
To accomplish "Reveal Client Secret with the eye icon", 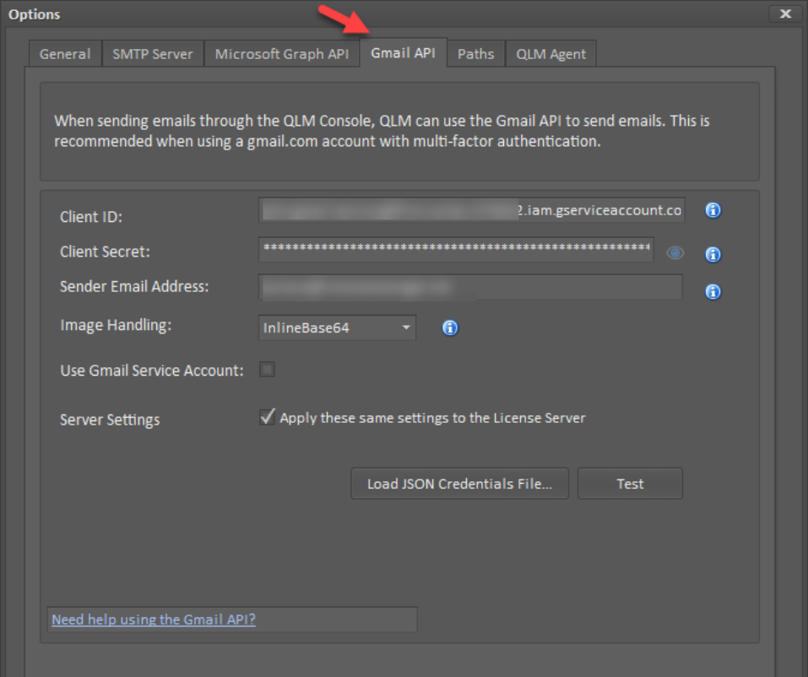I will pos(675,252).
